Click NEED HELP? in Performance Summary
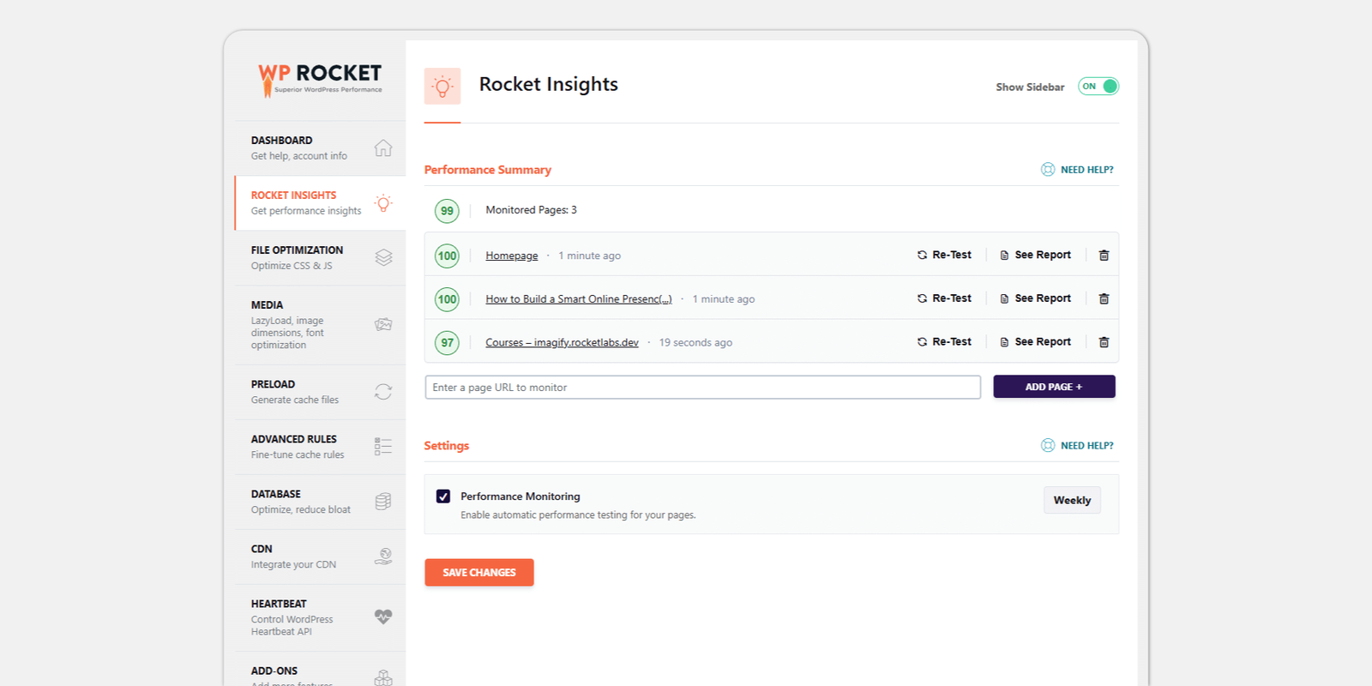This screenshot has width=1372, height=686. [1077, 170]
